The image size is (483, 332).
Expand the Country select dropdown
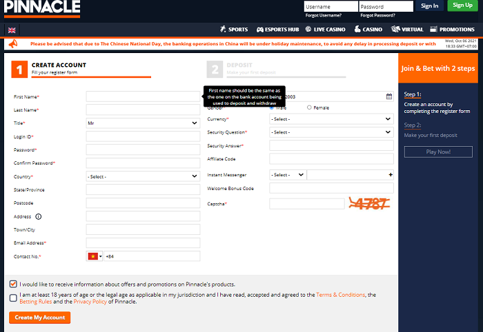pos(143,176)
